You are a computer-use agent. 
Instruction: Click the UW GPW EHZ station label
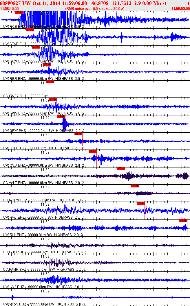coord(14,131)
